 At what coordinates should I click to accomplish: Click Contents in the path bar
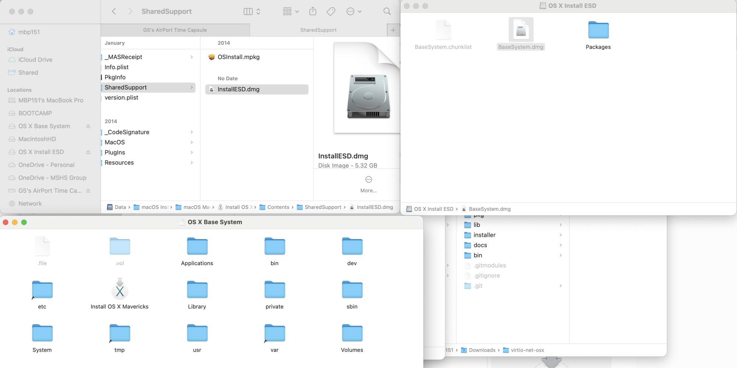(275, 207)
